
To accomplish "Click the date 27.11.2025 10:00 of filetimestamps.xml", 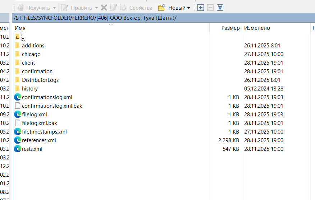I will [264, 132].
